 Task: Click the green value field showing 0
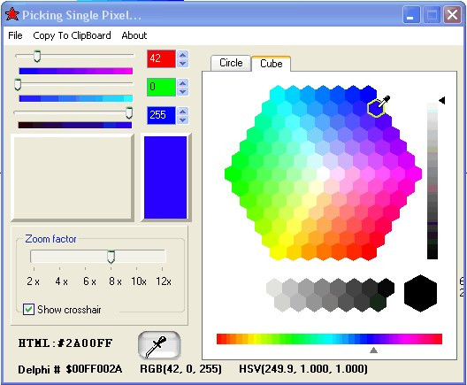(x=161, y=87)
